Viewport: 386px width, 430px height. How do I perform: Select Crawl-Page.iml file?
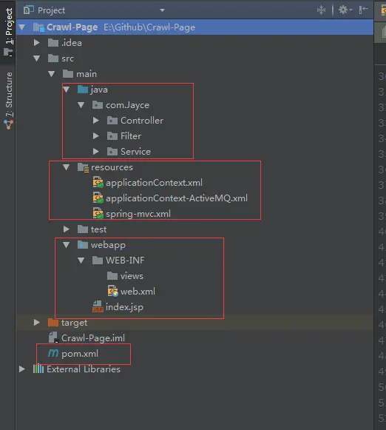click(x=93, y=337)
